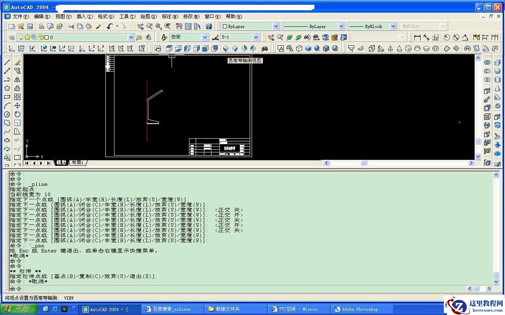Toggle freeze sun icon for layer 0

pyautogui.click(x=27, y=37)
